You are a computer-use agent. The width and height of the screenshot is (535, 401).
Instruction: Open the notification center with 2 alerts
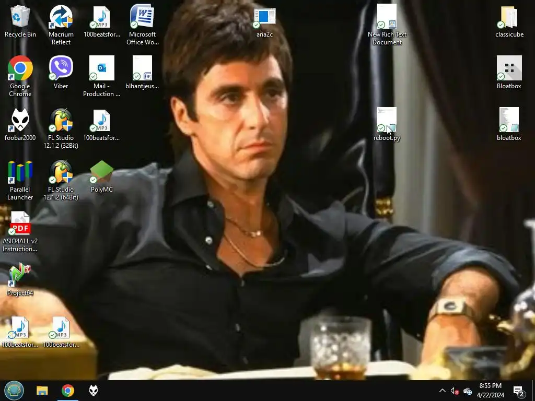pyautogui.click(x=519, y=391)
